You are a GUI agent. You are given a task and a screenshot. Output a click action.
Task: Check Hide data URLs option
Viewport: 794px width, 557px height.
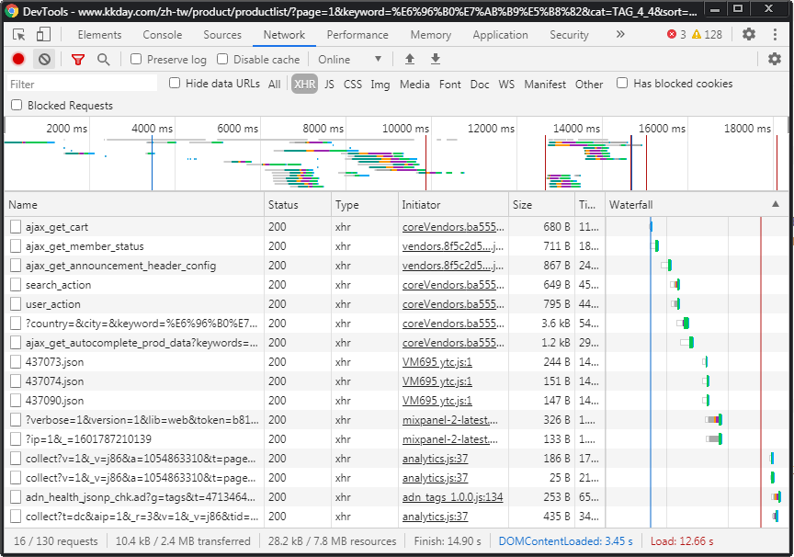tap(175, 83)
